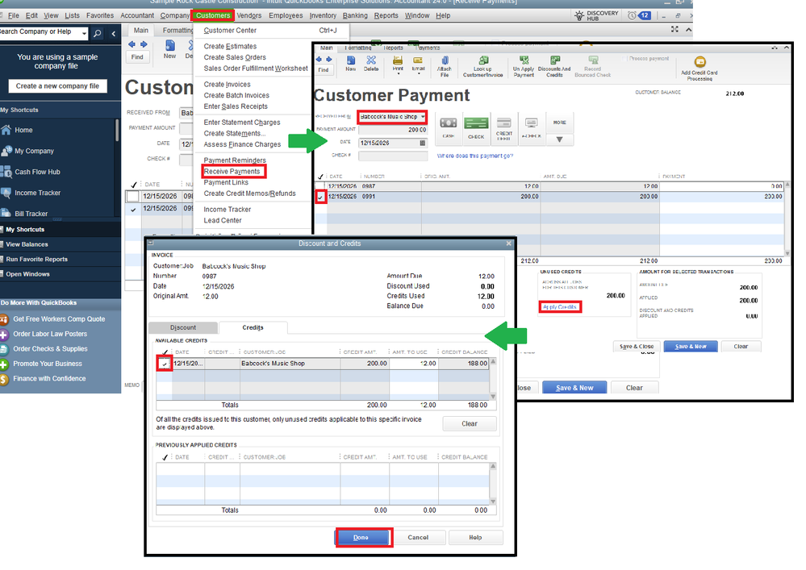Toggle first row checkbox in background payment window
The image size is (806, 570).
132,196
